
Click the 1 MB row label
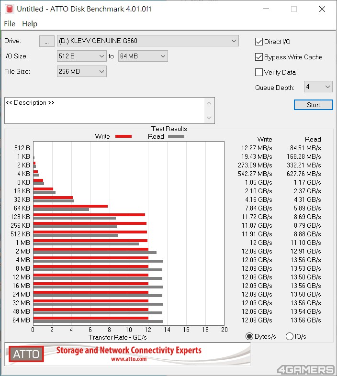[x=23, y=243]
